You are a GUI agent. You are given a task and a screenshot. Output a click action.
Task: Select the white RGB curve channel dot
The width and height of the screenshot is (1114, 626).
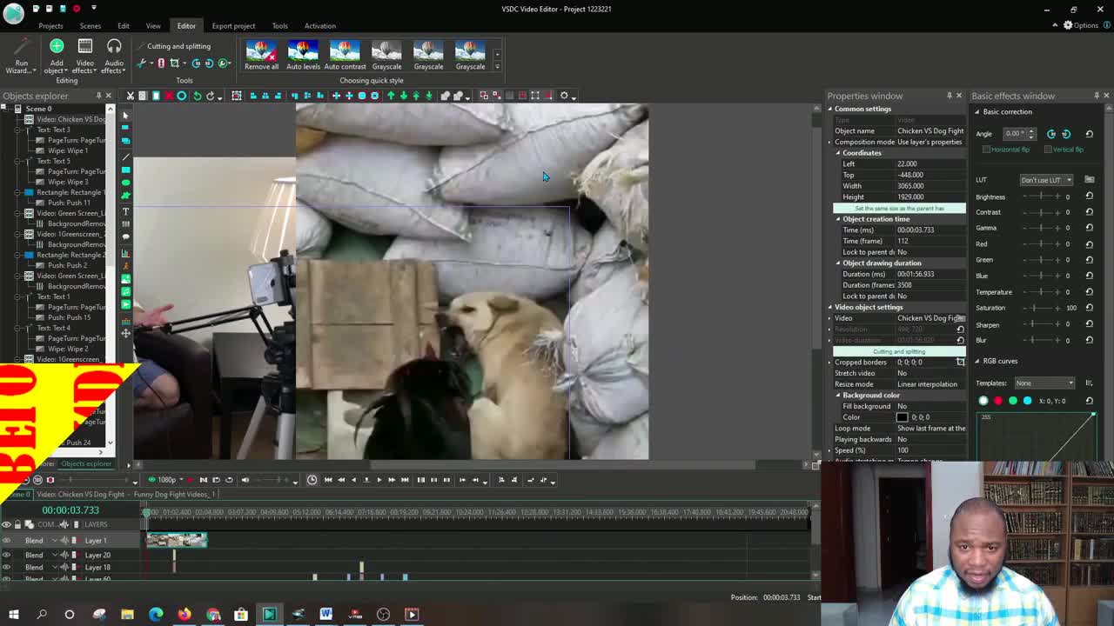983,401
